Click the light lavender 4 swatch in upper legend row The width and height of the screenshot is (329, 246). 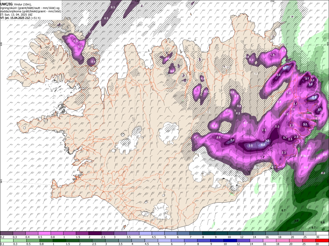click(x=145, y=233)
